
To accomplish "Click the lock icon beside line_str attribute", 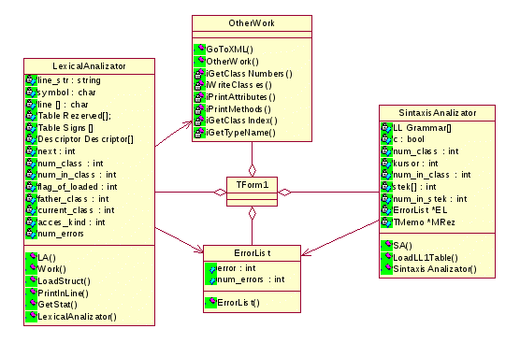I will pos(31,80).
